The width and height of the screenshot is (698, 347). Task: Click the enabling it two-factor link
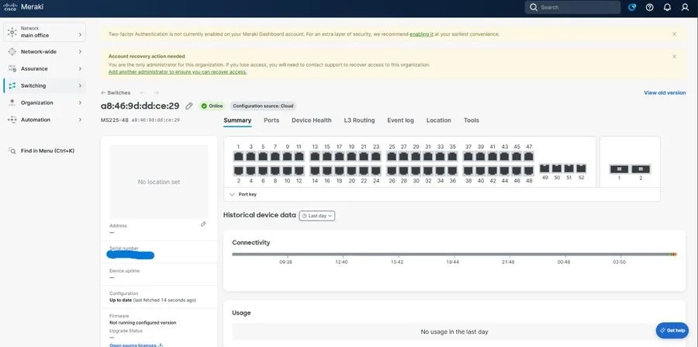coord(421,34)
